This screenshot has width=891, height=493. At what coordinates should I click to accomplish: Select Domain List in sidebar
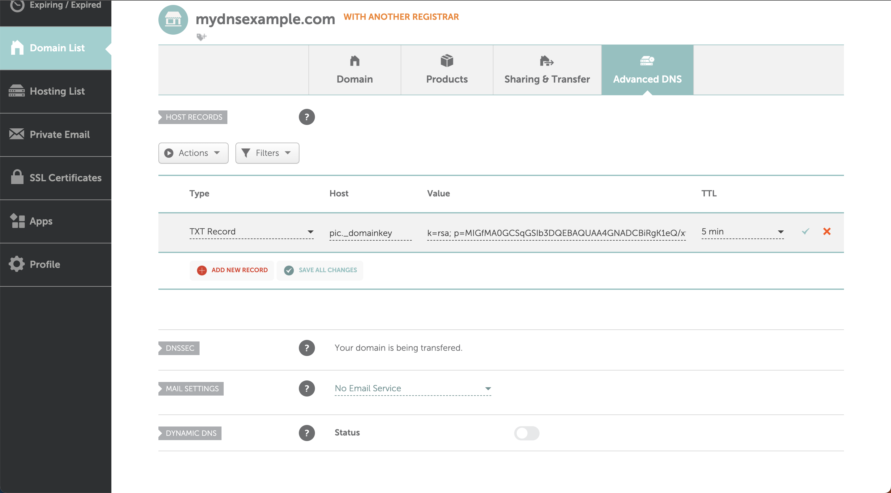point(56,48)
